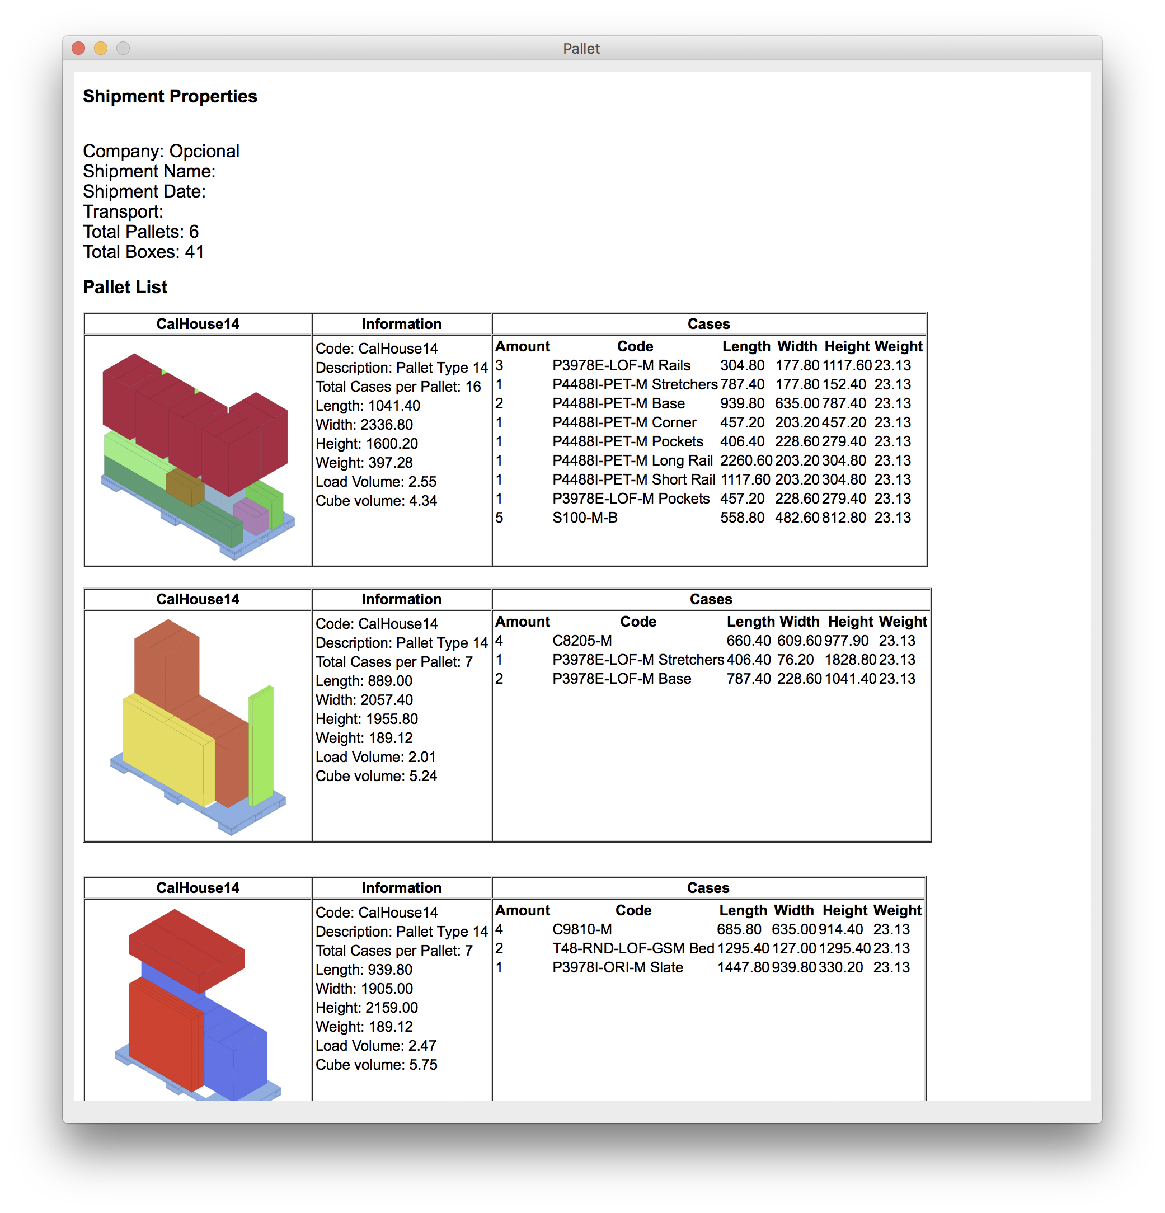Click 'Length: 889.00' in second pallet info
Screen dimensions: 1165x1213
[x=364, y=681]
